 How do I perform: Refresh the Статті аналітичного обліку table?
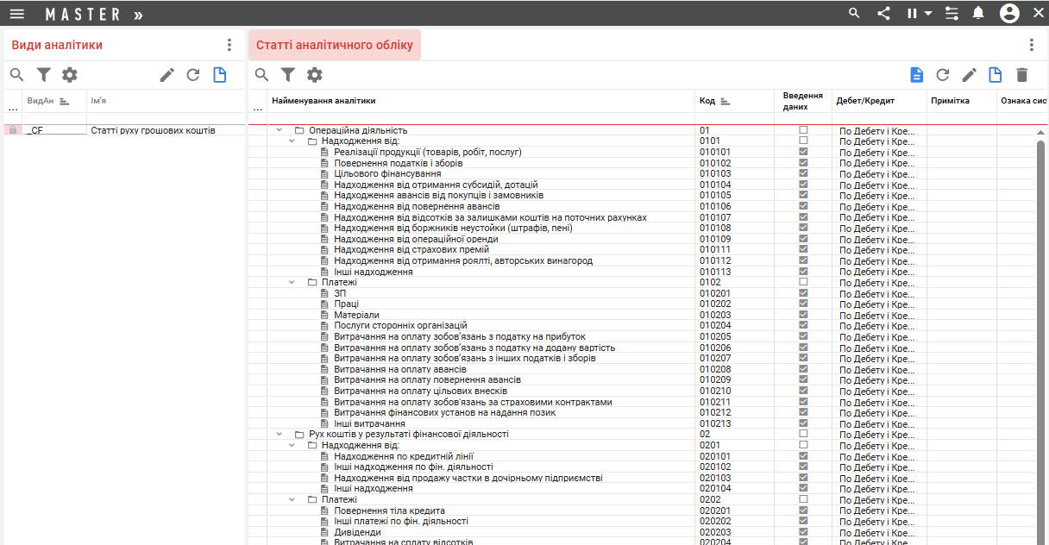pyautogui.click(x=943, y=75)
